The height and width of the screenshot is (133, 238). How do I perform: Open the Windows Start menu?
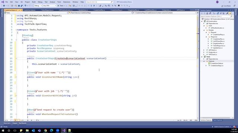point(3,130)
